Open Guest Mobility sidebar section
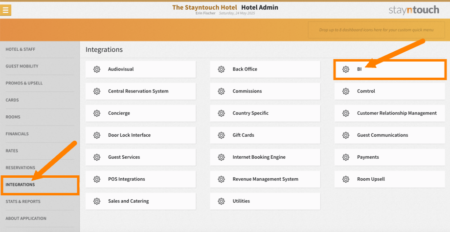 click(22, 66)
